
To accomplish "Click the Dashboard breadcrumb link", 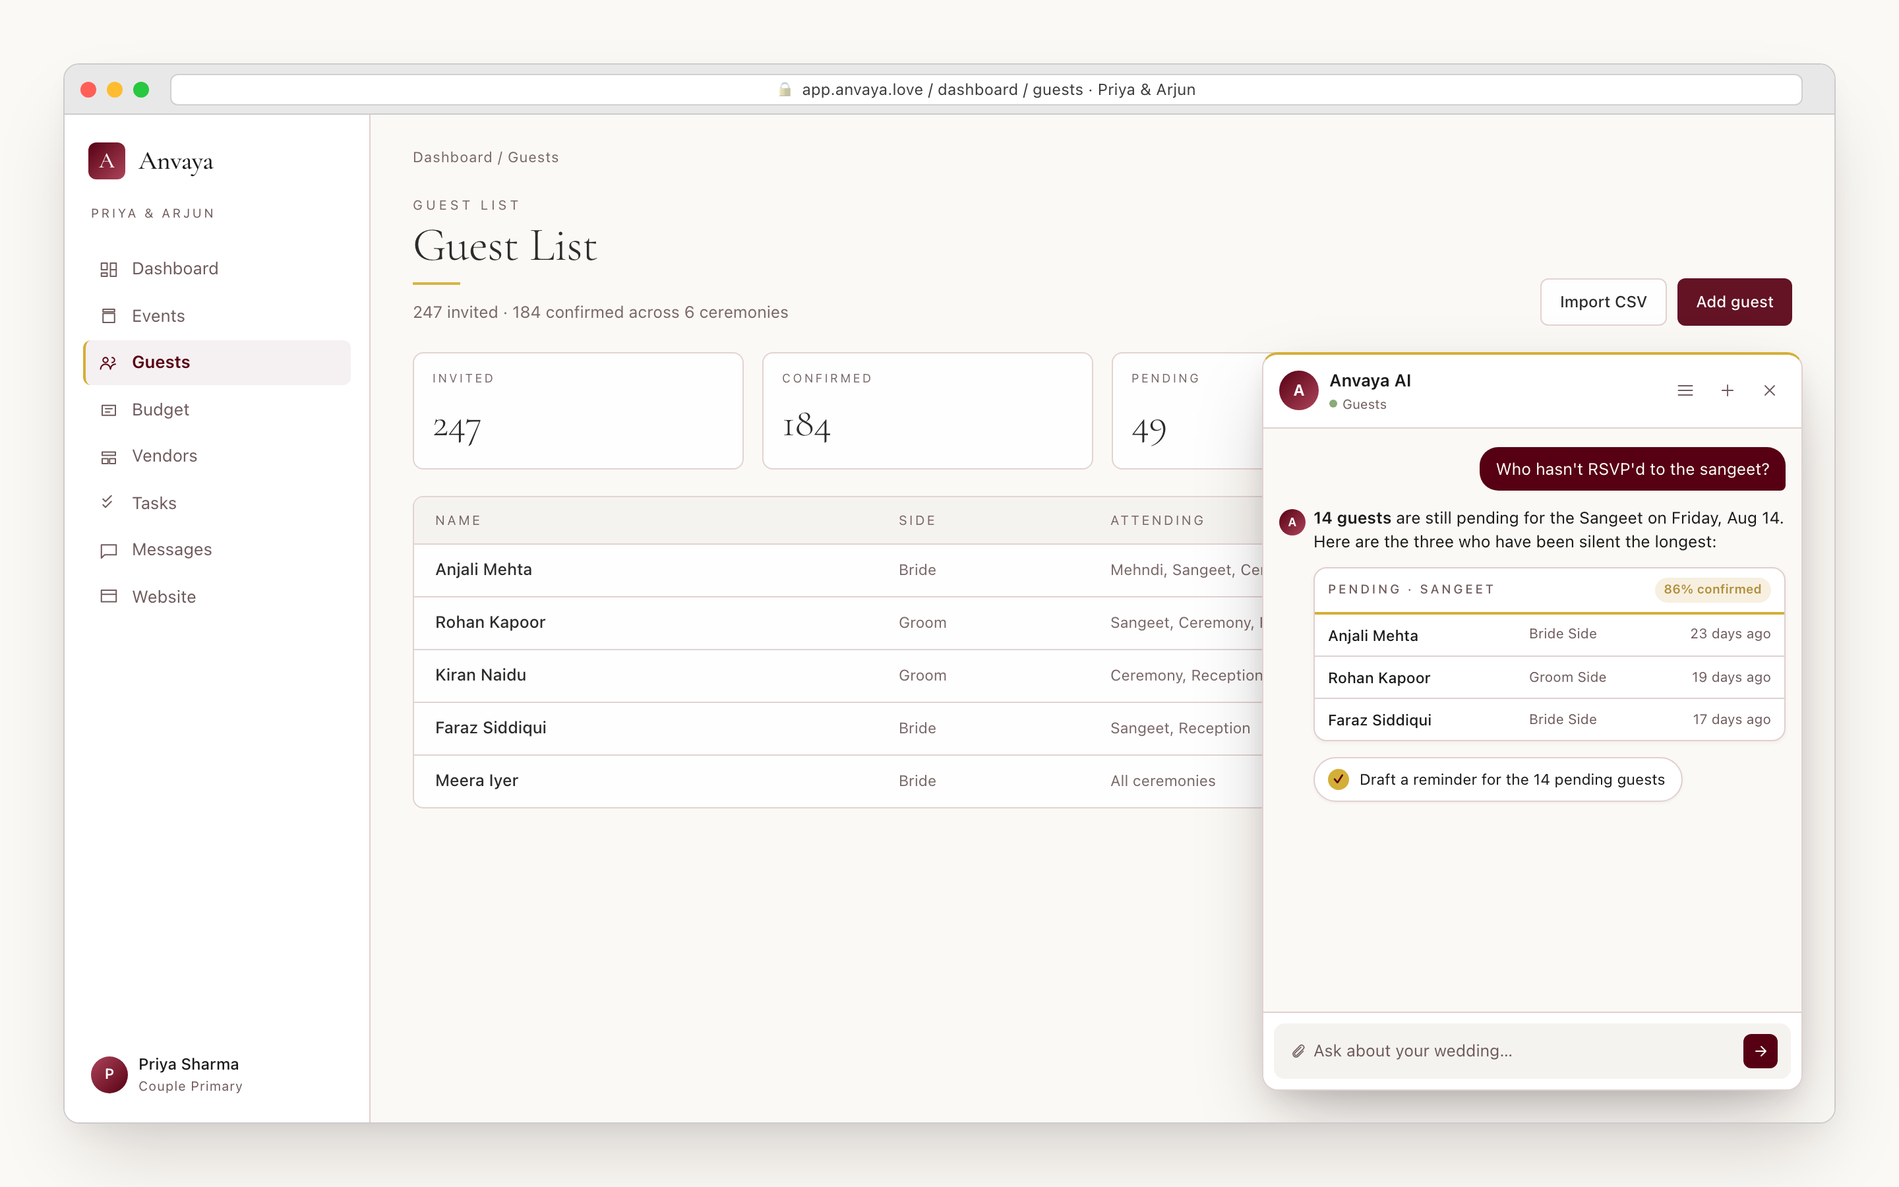I will 452,157.
